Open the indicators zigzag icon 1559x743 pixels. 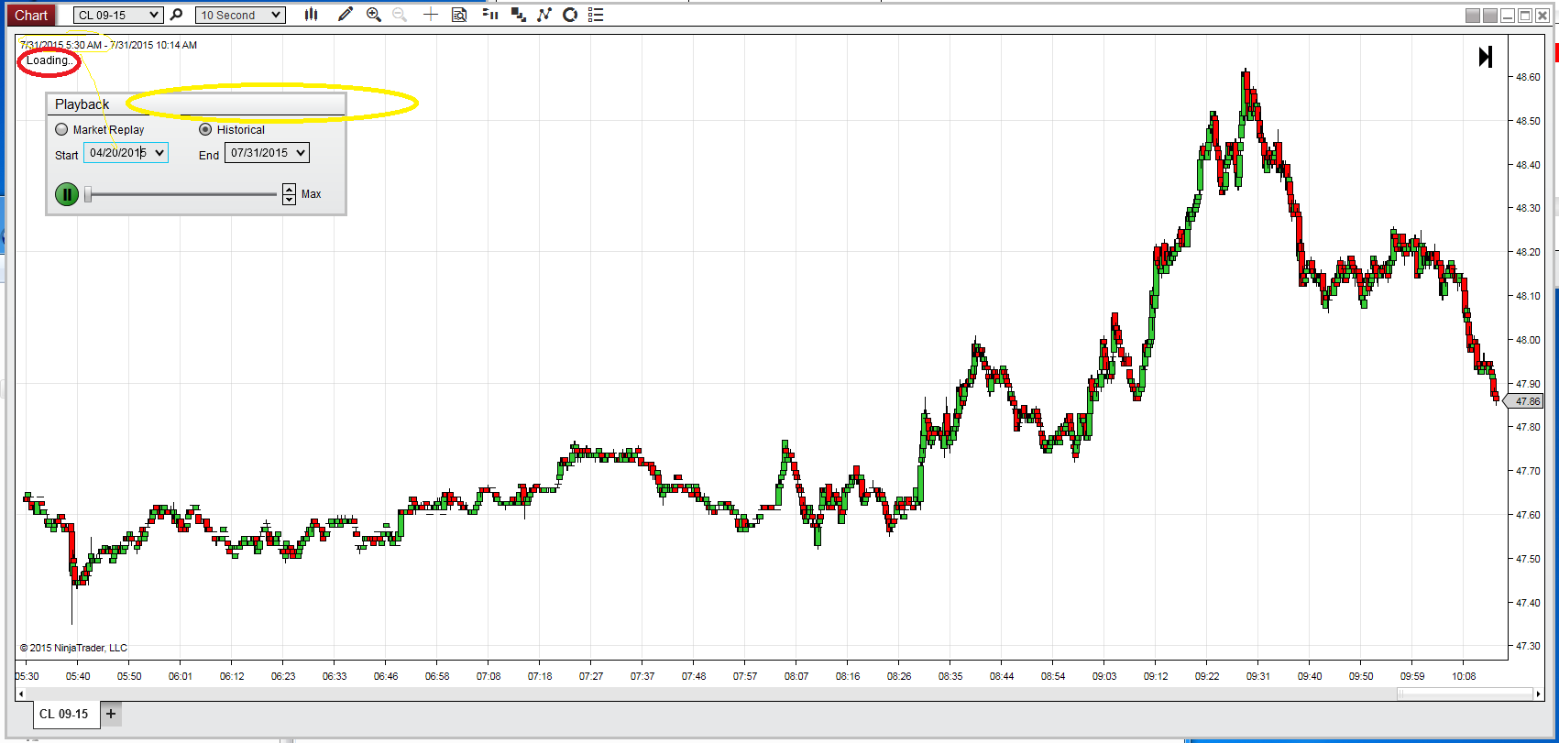click(544, 15)
